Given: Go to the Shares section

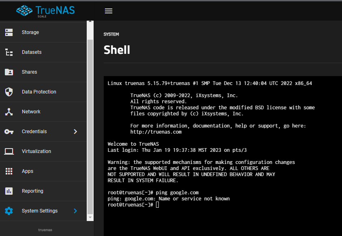Looking at the screenshot, I should pyautogui.click(x=30, y=72).
